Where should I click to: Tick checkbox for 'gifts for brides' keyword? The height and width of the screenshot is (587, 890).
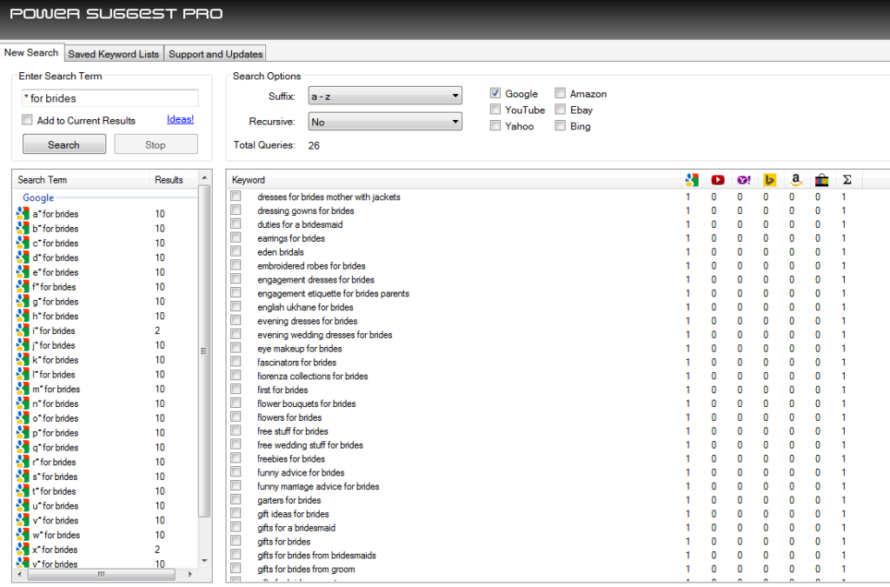236,541
